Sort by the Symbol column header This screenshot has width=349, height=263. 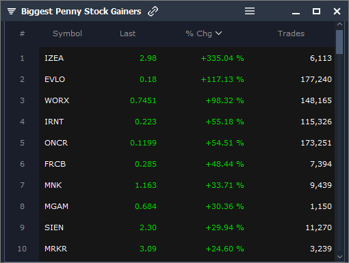67,33
